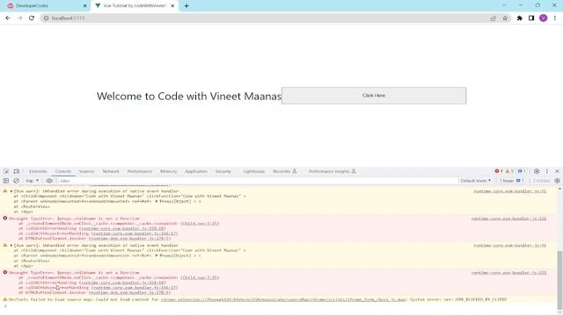Switch to the DeveloperCodez browser tab
The width and height of the screenshot is (563, 316).
(46, 6)
